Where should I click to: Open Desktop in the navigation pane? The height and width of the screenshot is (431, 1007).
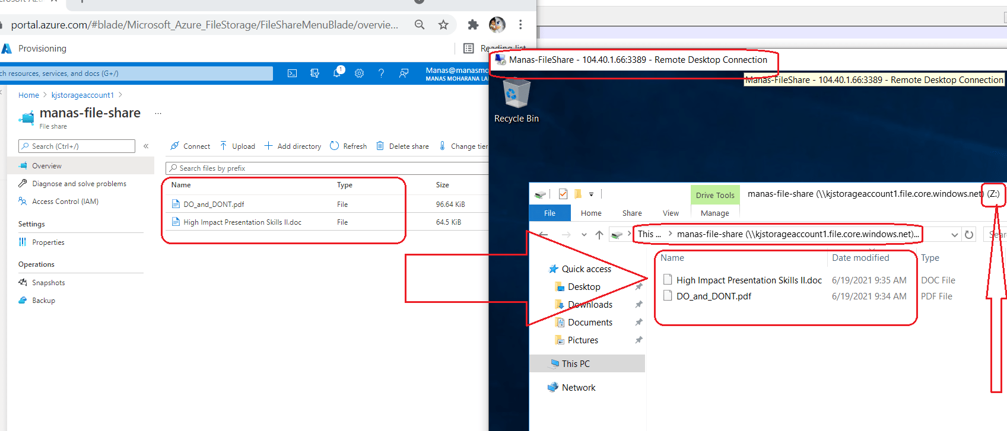pos(584,287)
